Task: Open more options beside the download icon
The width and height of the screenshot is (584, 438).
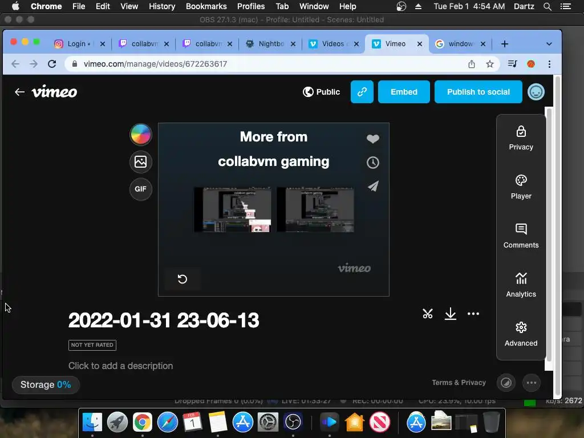Action: 473,314
